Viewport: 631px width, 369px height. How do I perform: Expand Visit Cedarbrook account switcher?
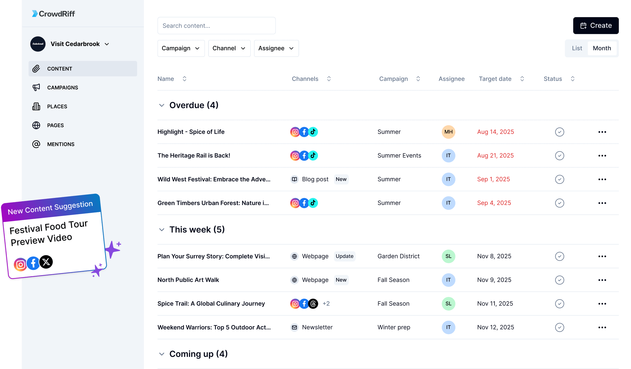tap(107, 44)
